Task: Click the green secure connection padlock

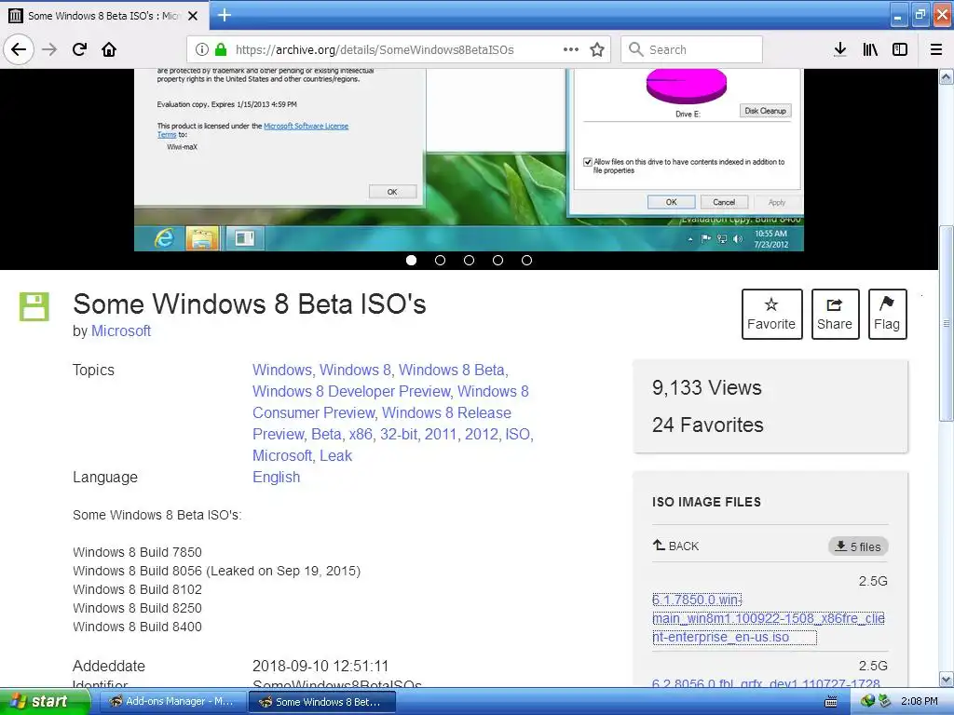Action: tap(221, 49)
